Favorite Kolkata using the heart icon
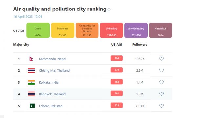The image size is (197, 118). pyautogui.click(x=161, y=82)
